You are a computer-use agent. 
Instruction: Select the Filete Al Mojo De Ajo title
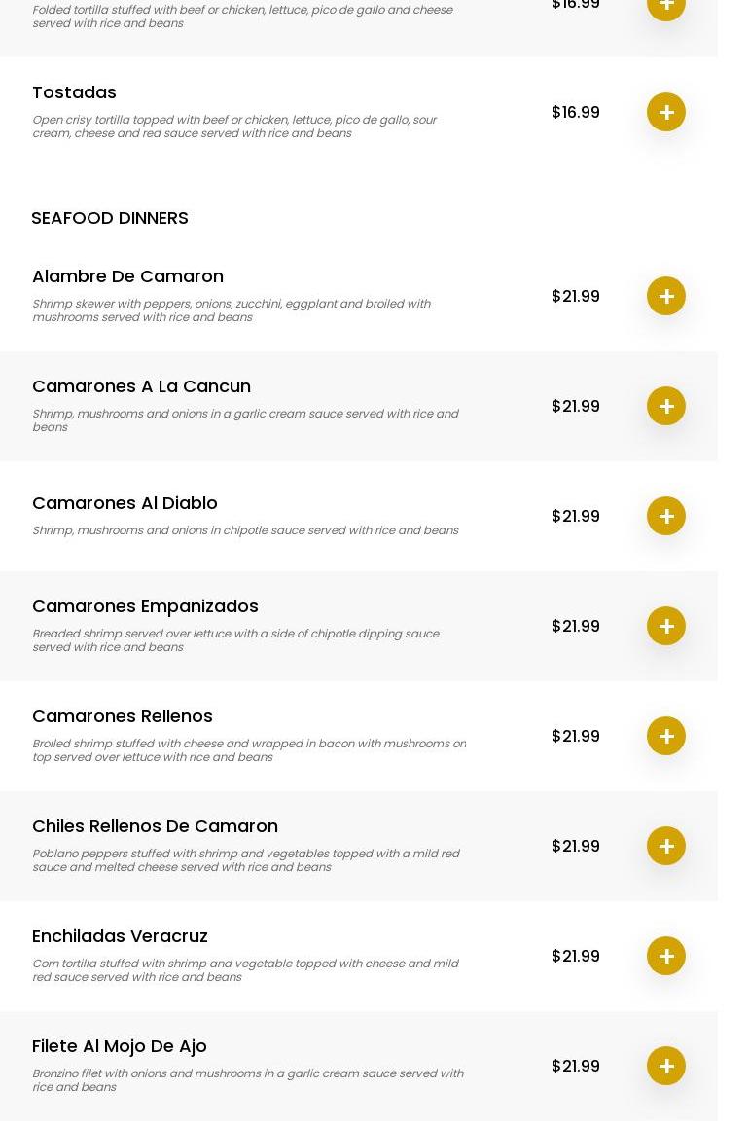[x=119, y=1046]
